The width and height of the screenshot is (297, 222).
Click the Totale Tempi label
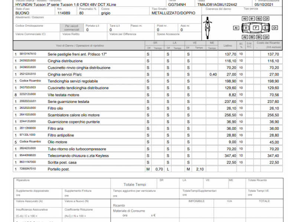(x=135, y=184)
